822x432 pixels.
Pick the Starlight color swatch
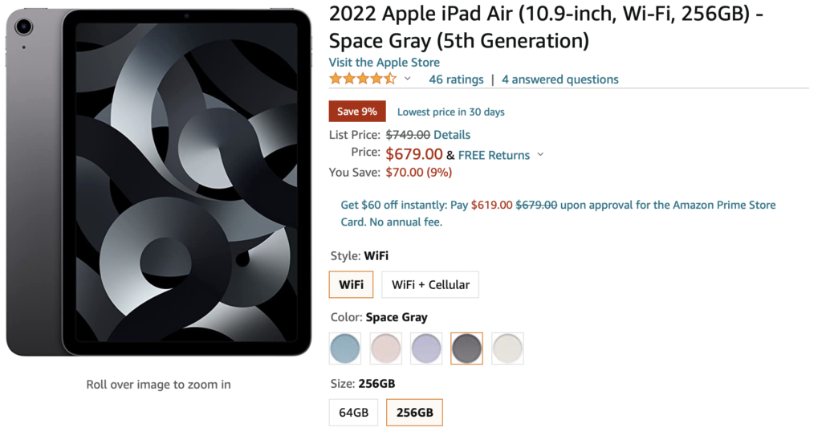pos(507,348)
